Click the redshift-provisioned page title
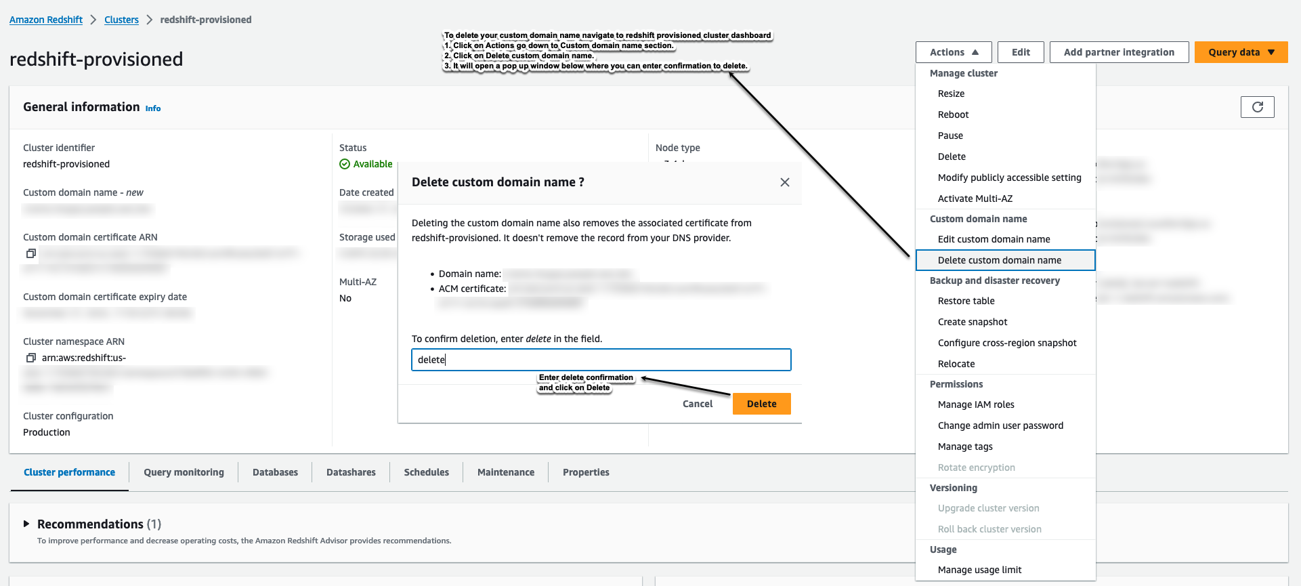Screen dimensions: 1301x586 96,59
